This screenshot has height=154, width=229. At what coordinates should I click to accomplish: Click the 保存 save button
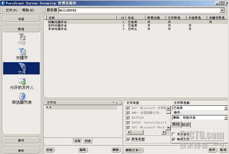[212, 150]
